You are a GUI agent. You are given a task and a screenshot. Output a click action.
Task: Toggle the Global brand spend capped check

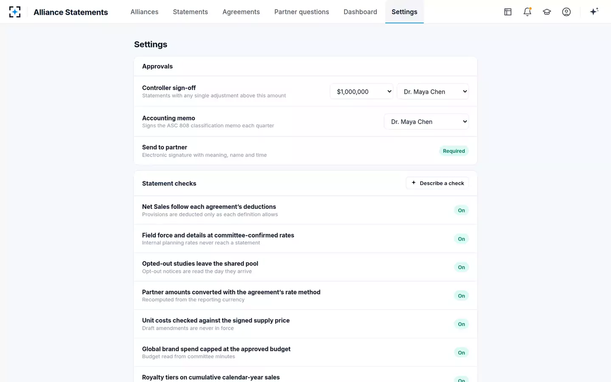click(x=461, y=353)
